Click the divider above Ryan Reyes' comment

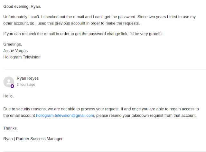coord(103,70)
